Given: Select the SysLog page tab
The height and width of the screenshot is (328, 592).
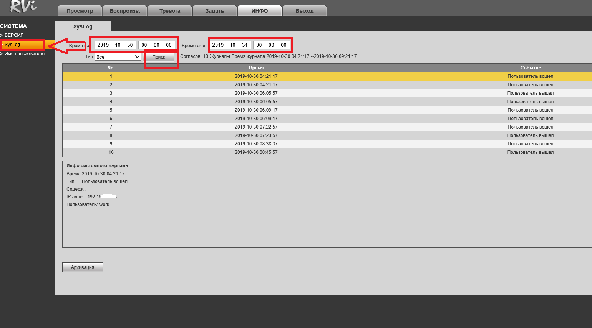Looking at the screenshot, I should pyautogui.click(x=83, y=26).
